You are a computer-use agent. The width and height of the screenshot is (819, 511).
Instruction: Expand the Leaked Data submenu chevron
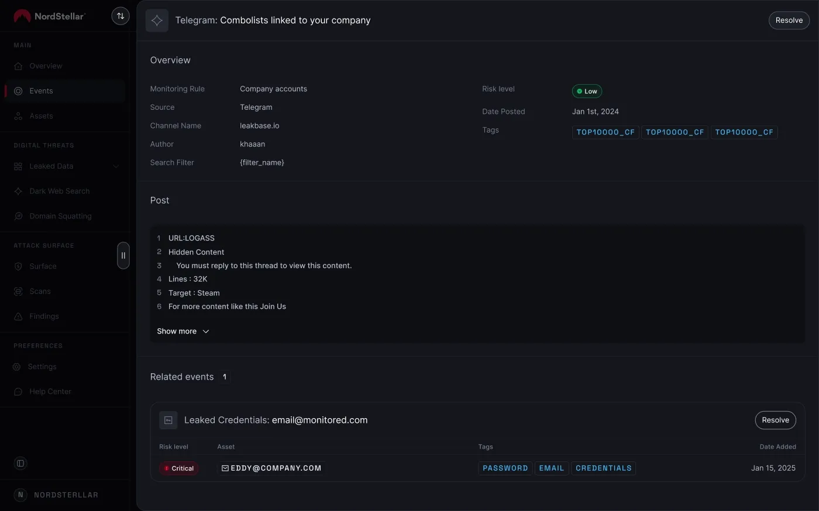coord(116,166)
